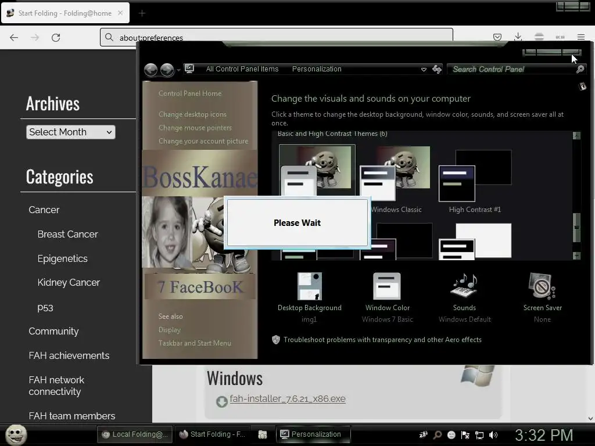The width and height of the screenshot is (595, 446).
Task: Click the Control Panel Forward arrow button
Action: (x=167, y=70)
